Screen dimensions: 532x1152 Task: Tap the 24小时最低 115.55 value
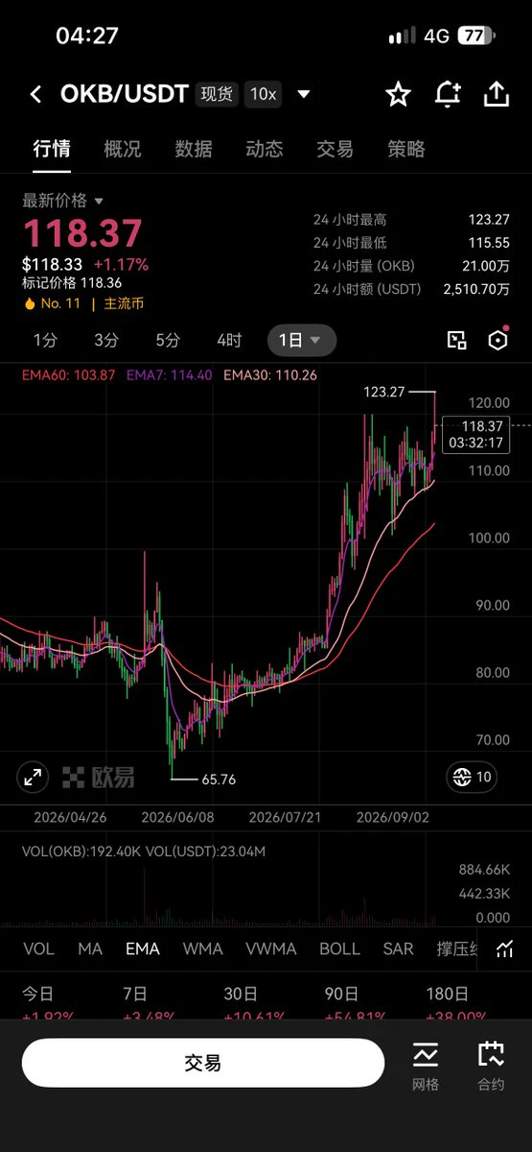[489, 243]
